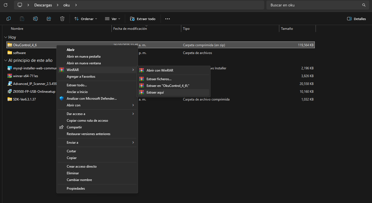The image size is (372, 203).
Task: Click the 'Extraer todo' toolbar button
Action: (143, 19)
